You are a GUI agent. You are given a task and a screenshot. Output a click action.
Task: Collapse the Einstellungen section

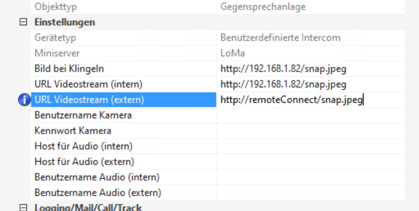point(23,23)
